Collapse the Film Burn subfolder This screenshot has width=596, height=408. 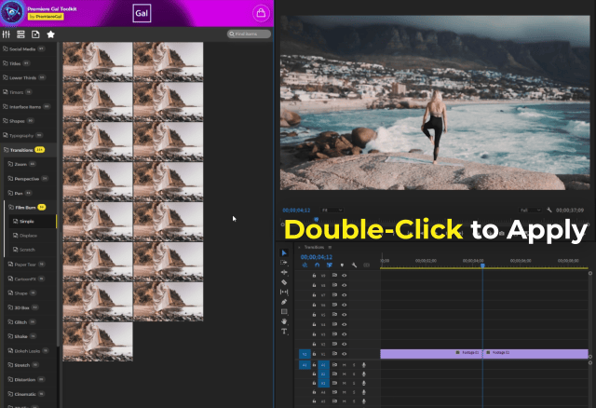(31, 207)
